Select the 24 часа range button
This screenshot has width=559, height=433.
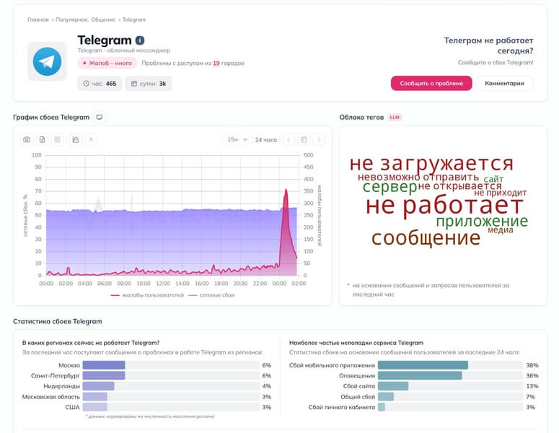click(x=266, y=139)
